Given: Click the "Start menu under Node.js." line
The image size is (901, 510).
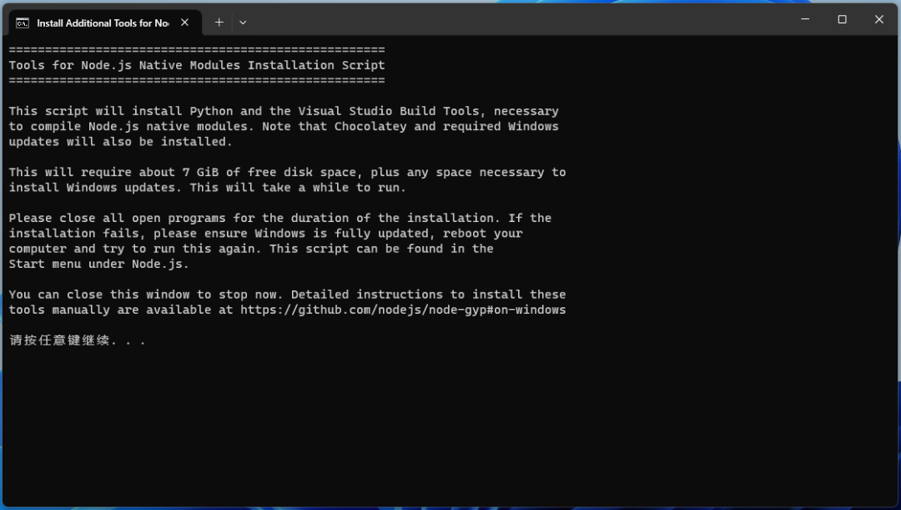Looking at the screenshot, I should tap(98, 264).
